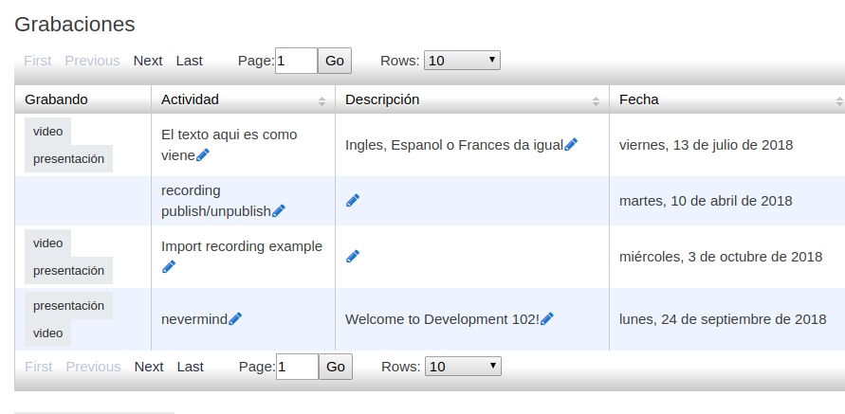
Task: Edit empty description for miércoles 3 de octubre
Action: click(x=353, y=256)
